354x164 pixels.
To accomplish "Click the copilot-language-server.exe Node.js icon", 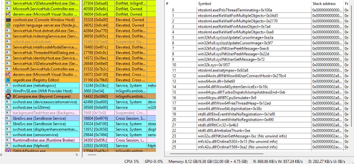I will click(x=8, y=25).
